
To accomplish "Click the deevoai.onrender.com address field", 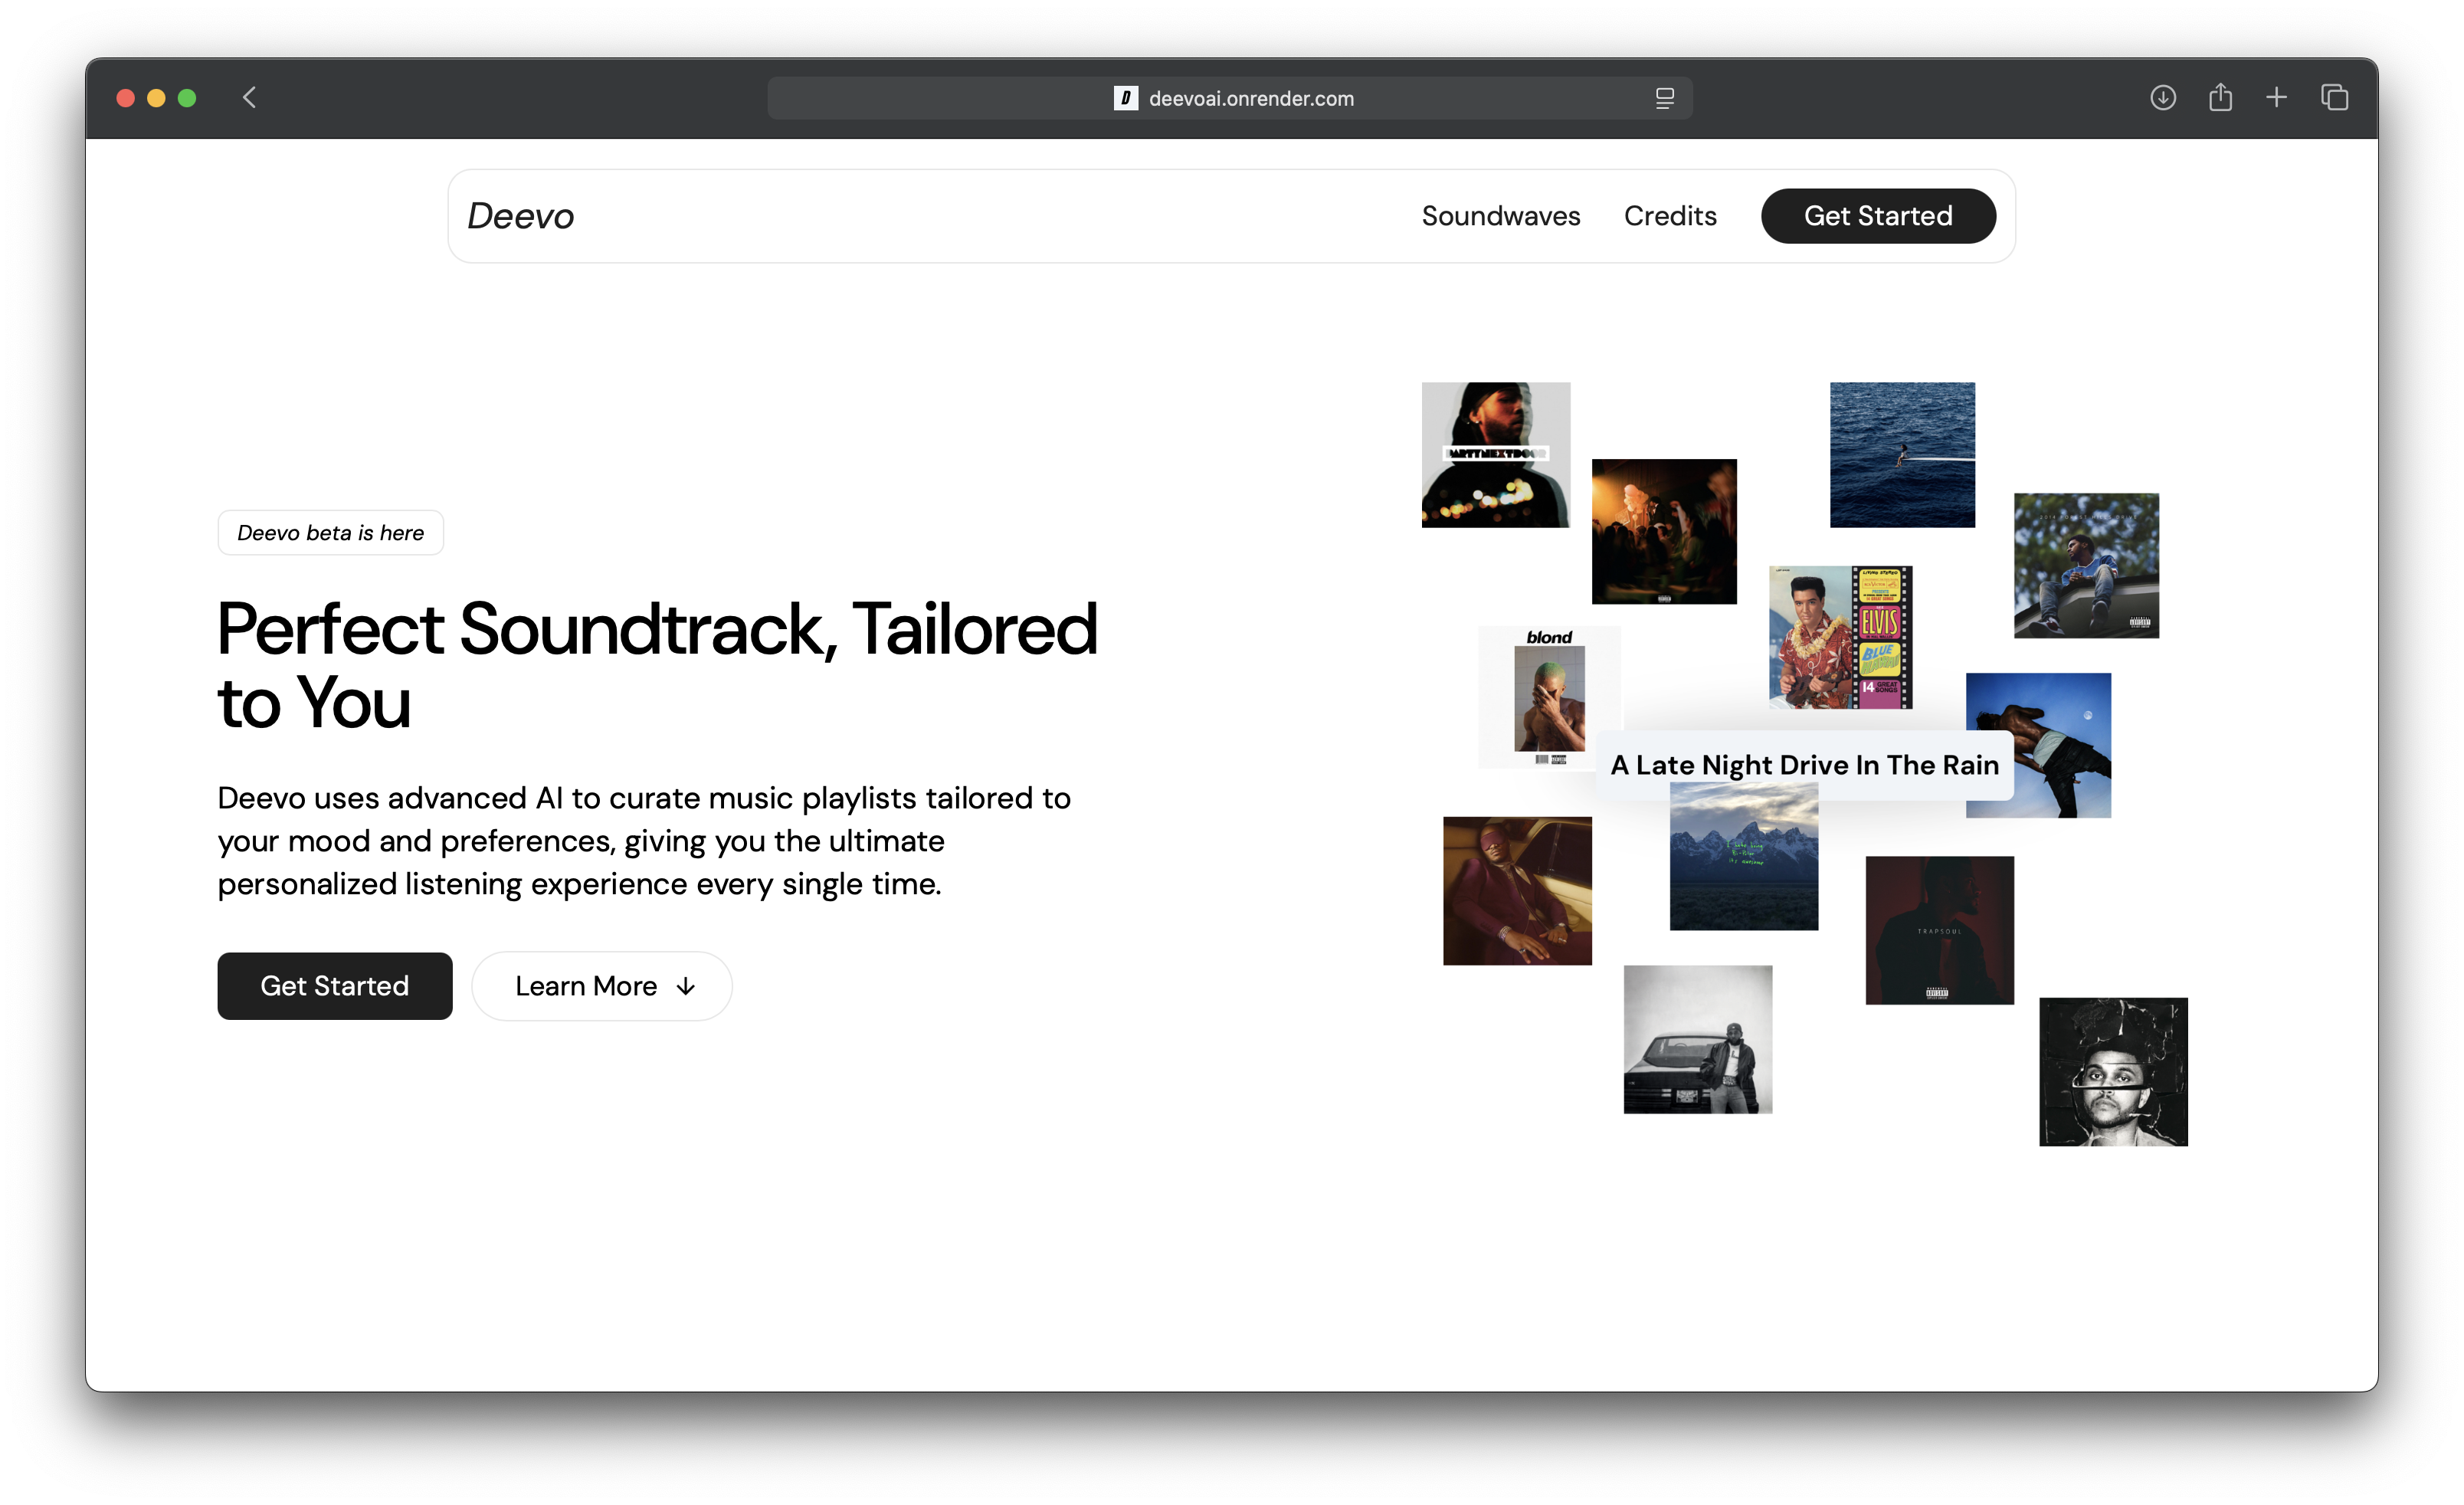I will [1230, 98].
